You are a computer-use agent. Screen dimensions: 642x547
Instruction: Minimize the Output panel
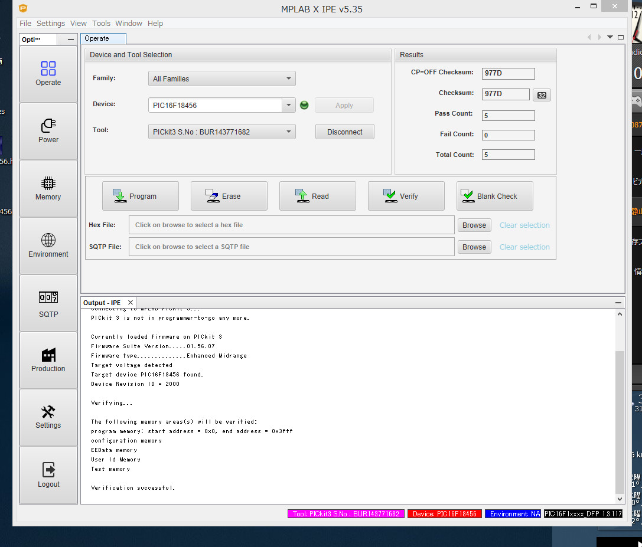(618, 303)
